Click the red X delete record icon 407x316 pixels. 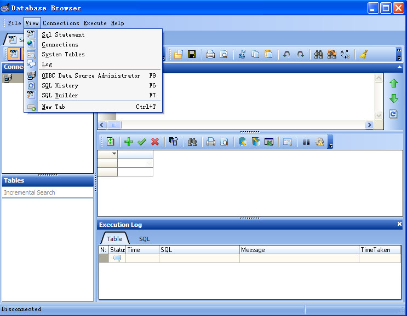155,142
